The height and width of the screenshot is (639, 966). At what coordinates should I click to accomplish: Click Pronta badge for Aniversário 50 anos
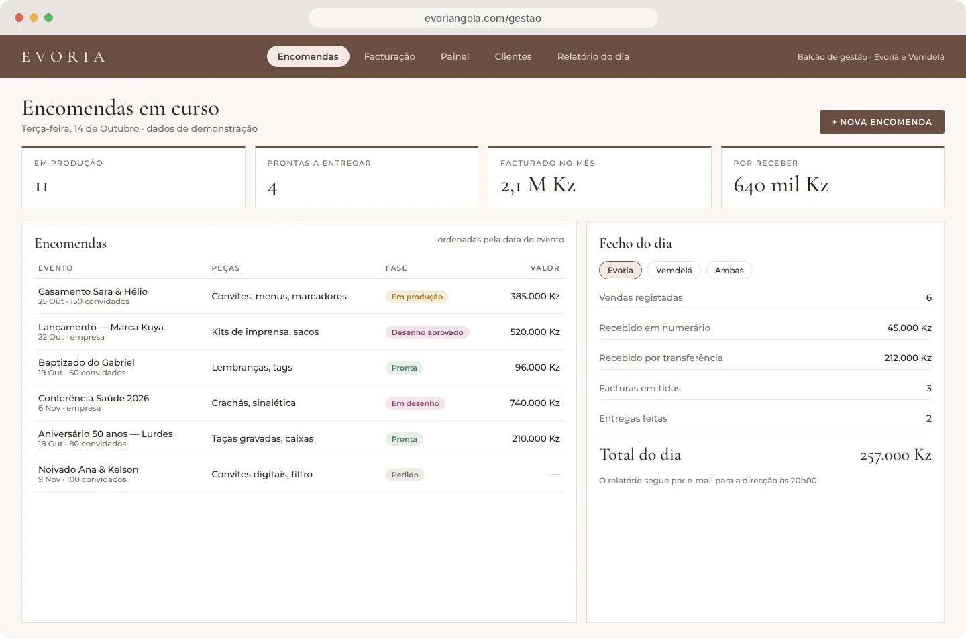(x=405, y=439)
